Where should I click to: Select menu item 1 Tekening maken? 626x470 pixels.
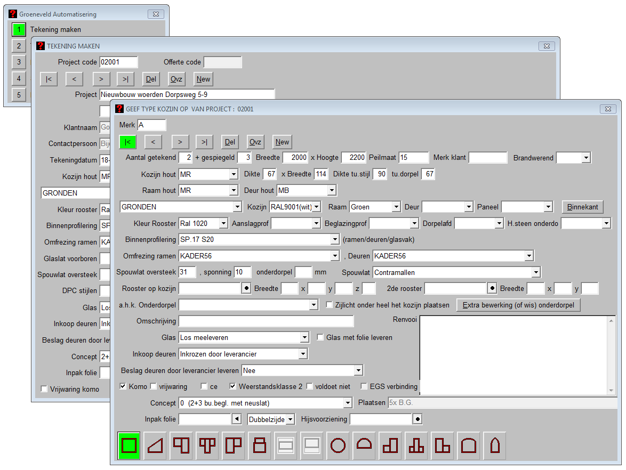click(18, 30)
